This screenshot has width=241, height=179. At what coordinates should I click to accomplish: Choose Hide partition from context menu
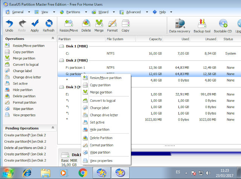tap(106, 129)
